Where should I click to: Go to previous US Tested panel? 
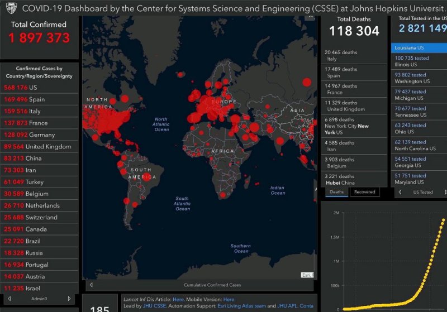pos(400,192)
